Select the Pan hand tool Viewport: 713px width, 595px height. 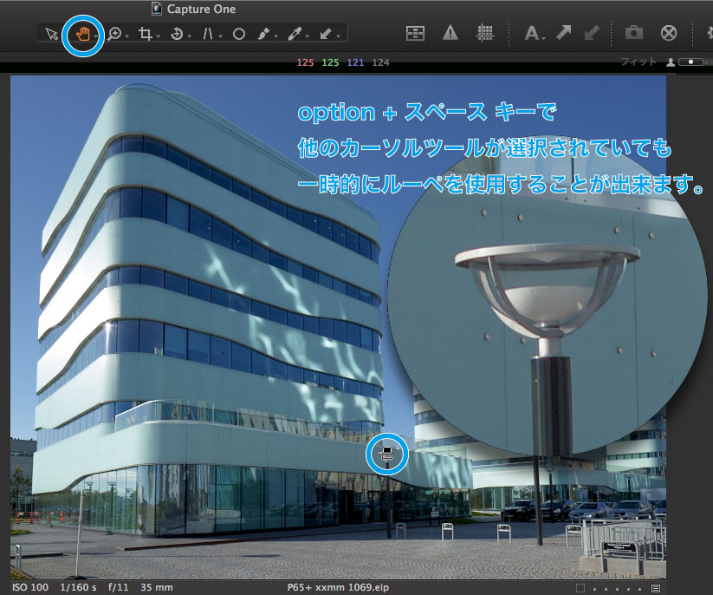(x=84, y=33)
